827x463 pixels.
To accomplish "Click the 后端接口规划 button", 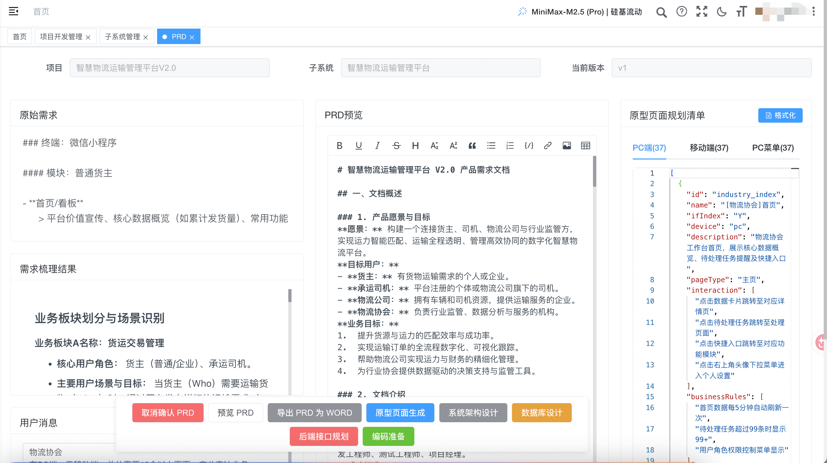I will tap(324, 436).
